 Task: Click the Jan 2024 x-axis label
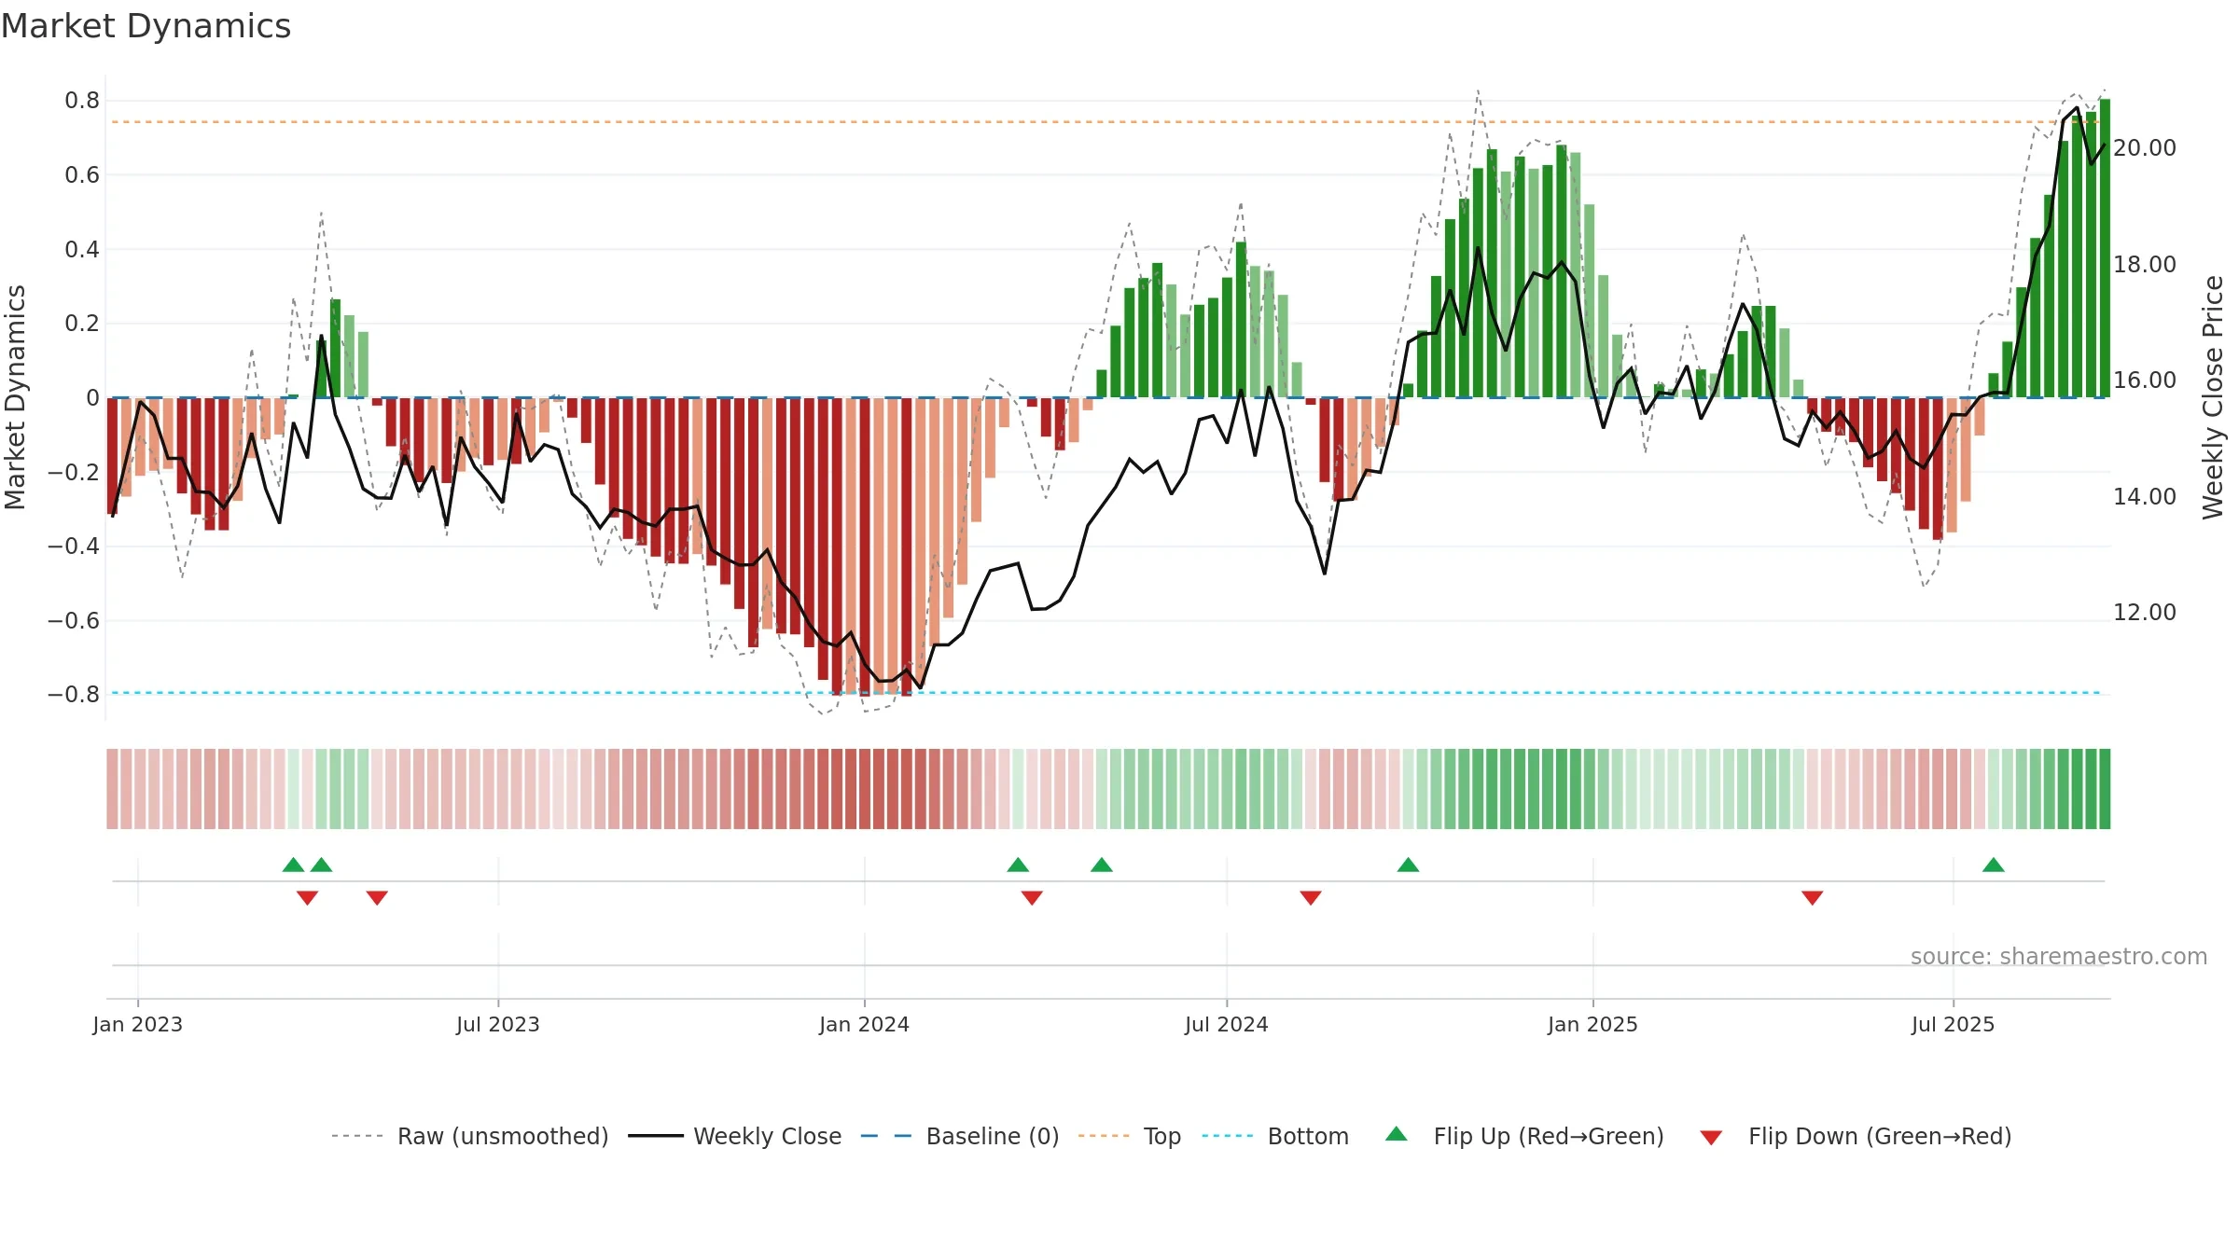click(865, 1024)
